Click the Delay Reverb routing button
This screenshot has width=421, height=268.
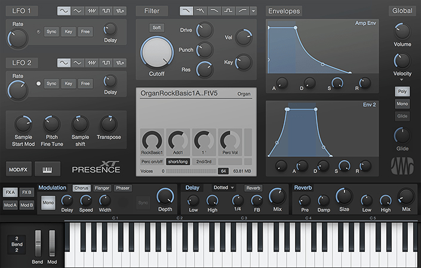(x=253, y=188)
